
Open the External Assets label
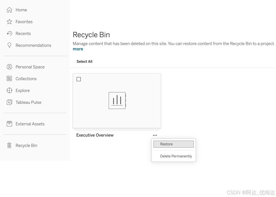coord(30,124)
